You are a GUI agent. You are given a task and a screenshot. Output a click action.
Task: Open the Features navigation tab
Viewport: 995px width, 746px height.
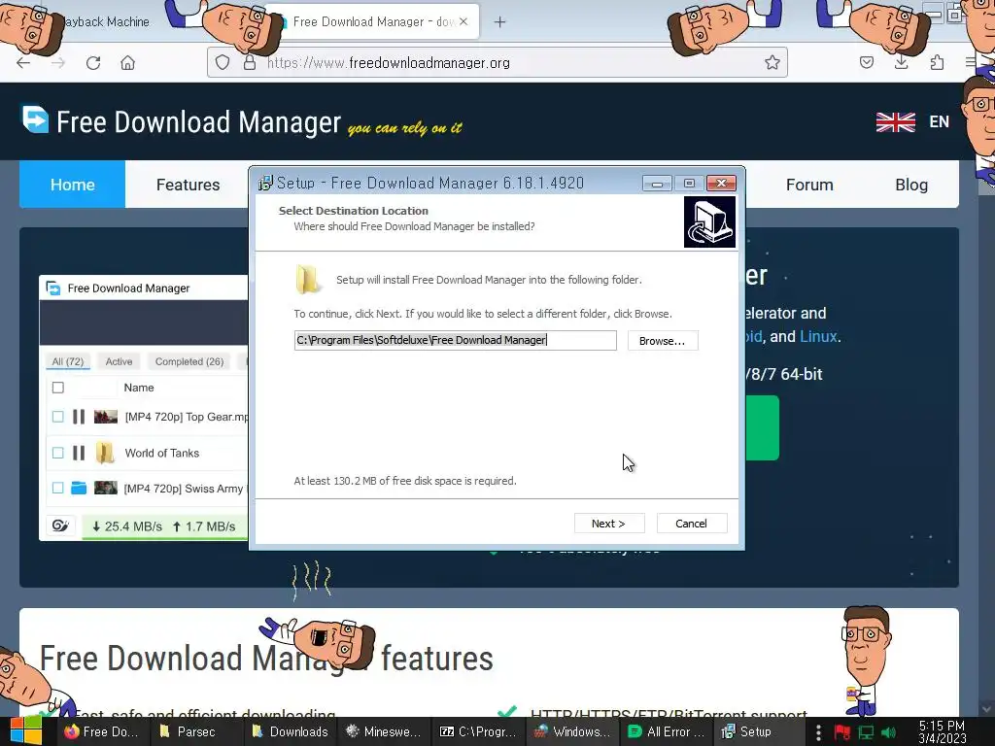pos(188,185)
